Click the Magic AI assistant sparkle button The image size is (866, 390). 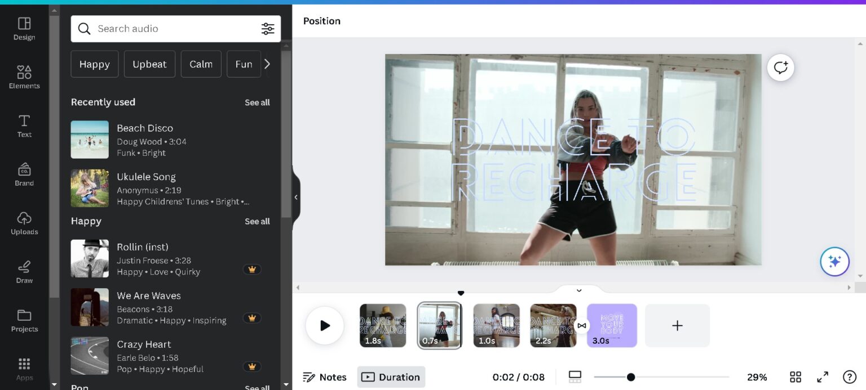click(x=834, y=261)
